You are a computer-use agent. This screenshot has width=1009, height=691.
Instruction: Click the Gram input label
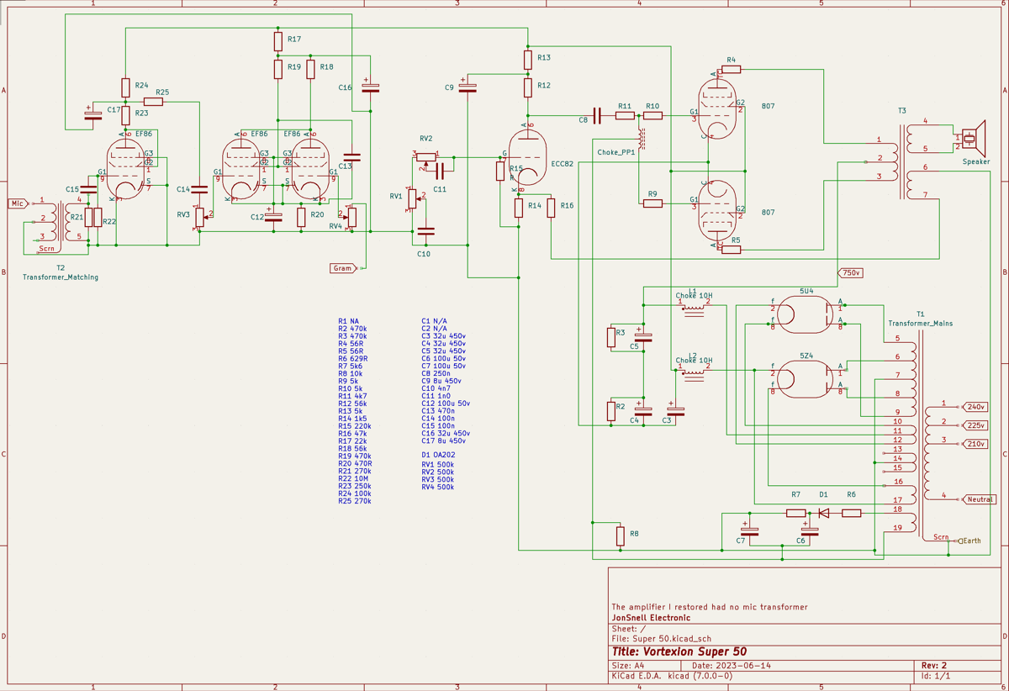(343, 268)
